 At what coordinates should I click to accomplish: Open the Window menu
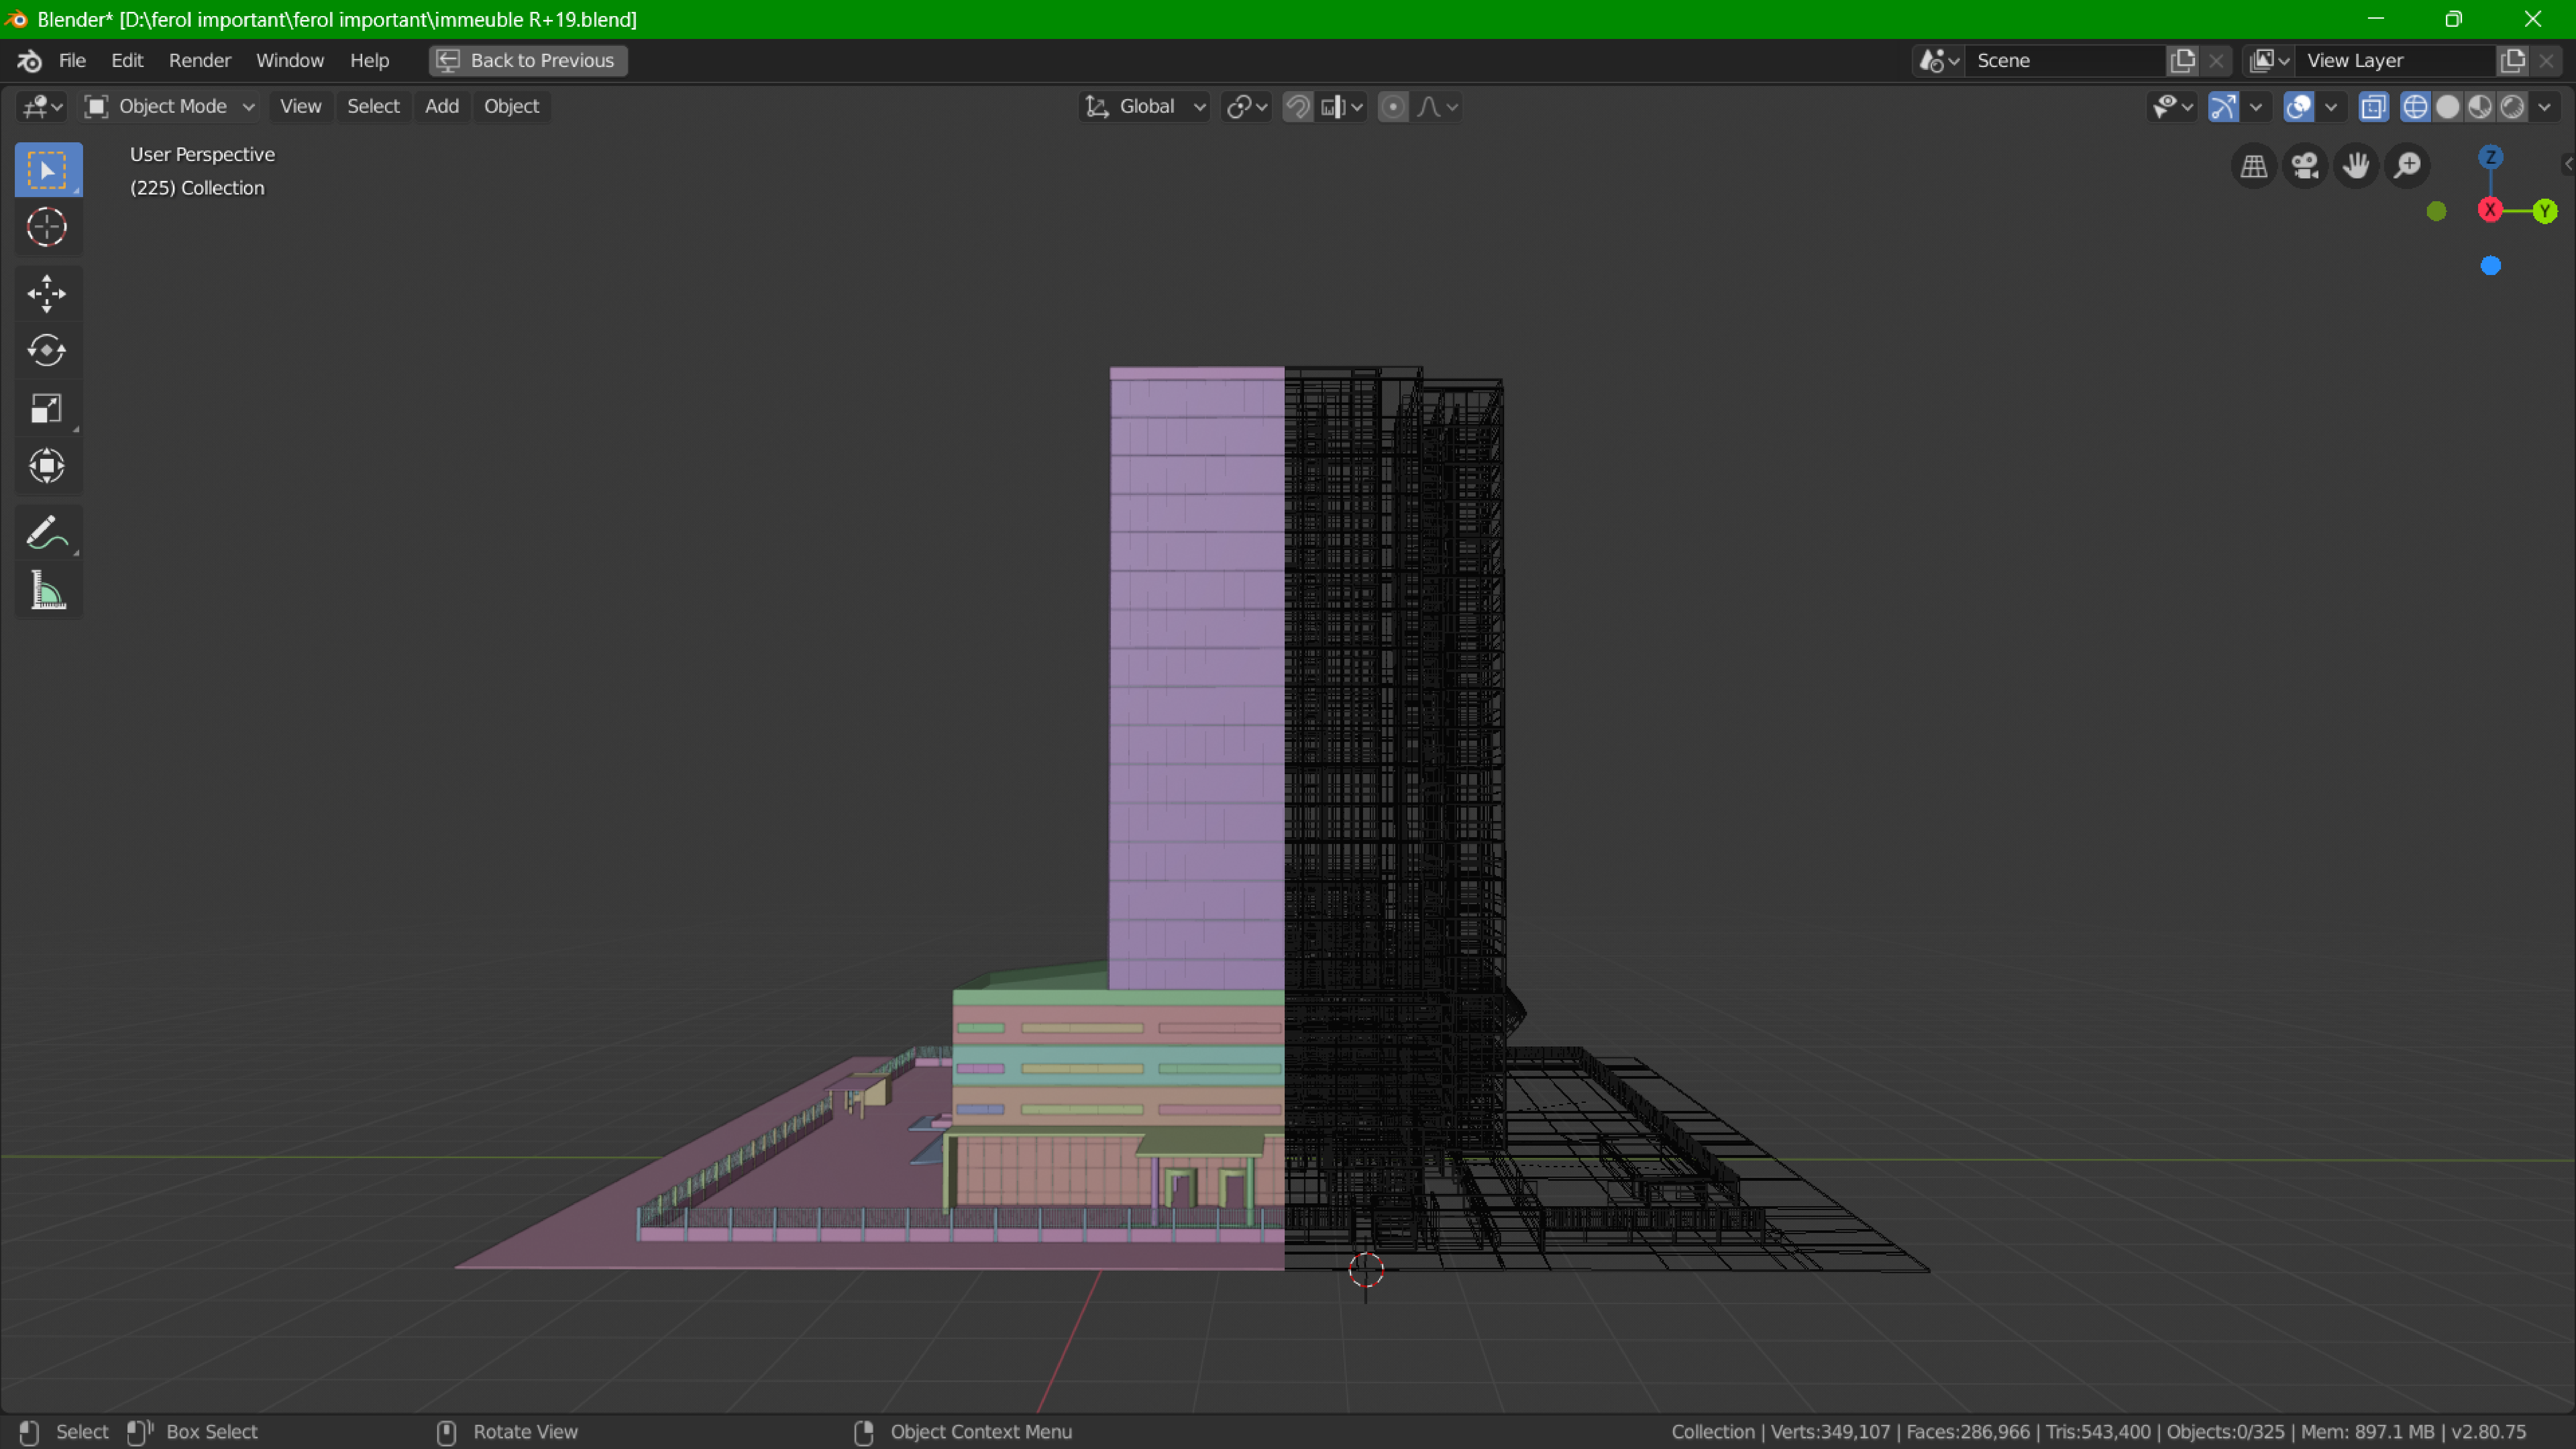coord(290,61)
